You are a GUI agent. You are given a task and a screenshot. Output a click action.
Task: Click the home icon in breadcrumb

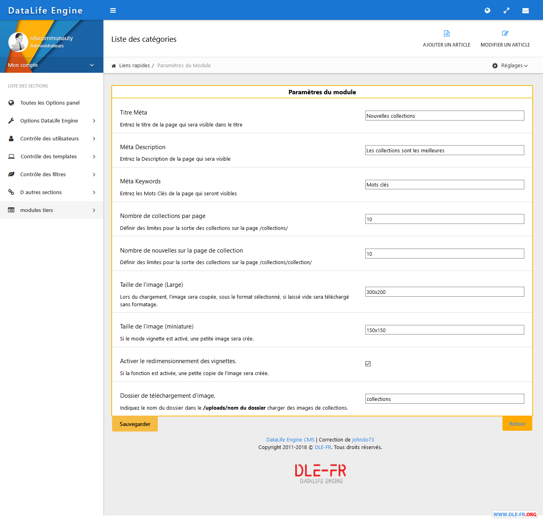[x=114, y=66]
